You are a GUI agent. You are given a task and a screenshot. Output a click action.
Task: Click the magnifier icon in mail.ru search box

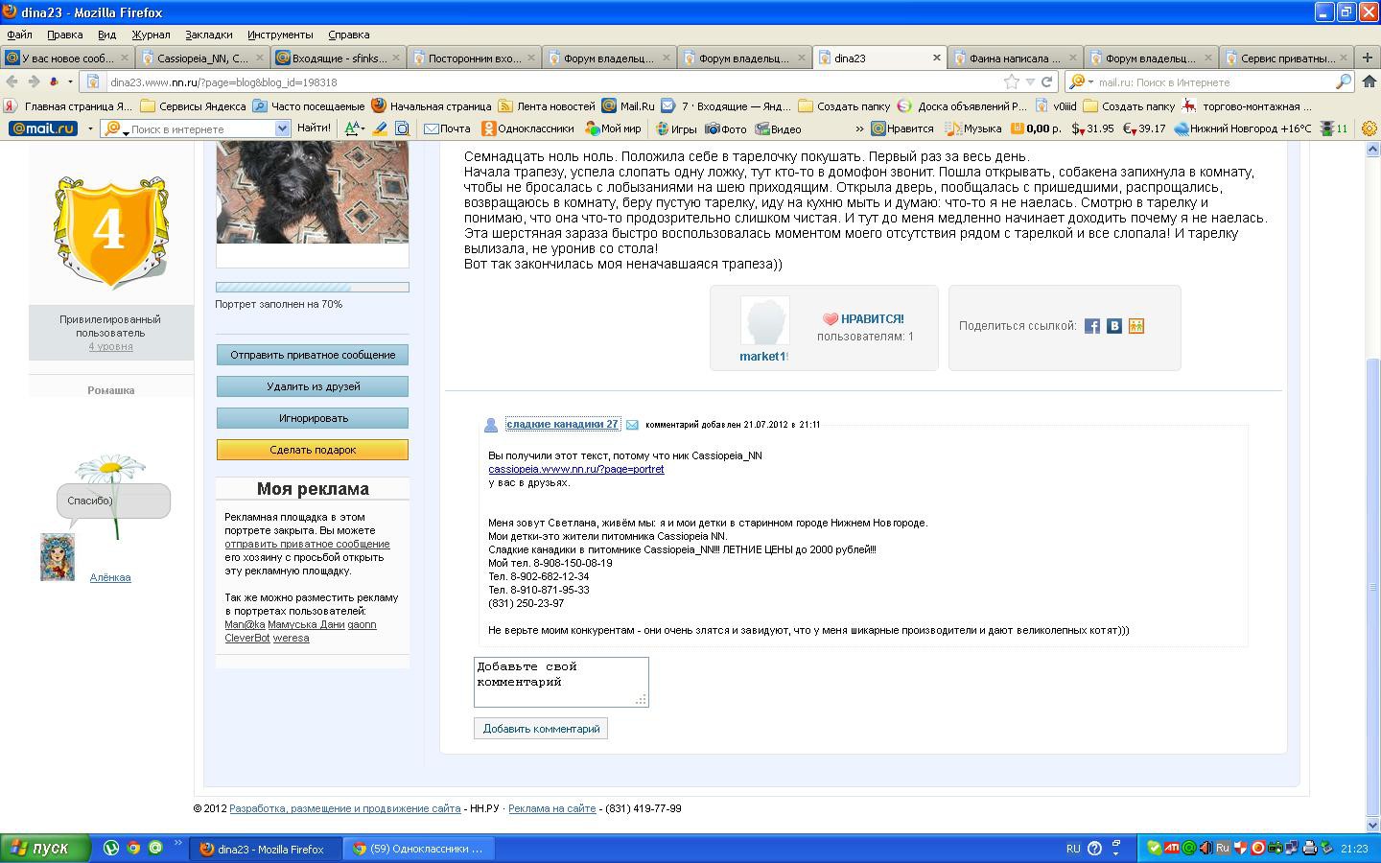point(1344,82)
